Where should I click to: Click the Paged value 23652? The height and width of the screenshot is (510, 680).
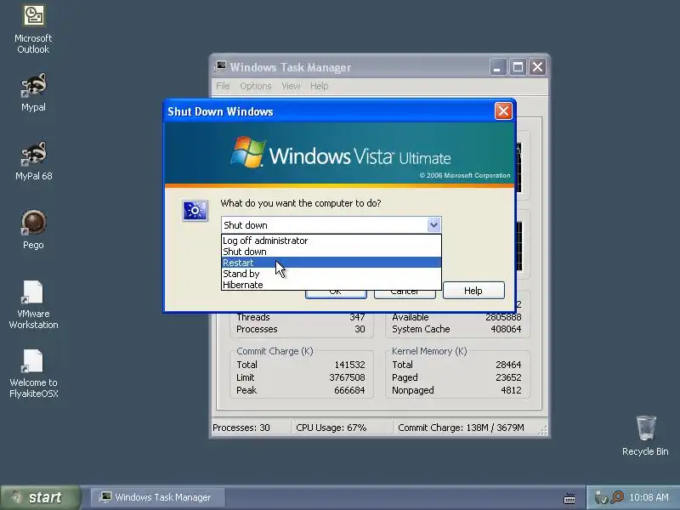pos(508,377)
